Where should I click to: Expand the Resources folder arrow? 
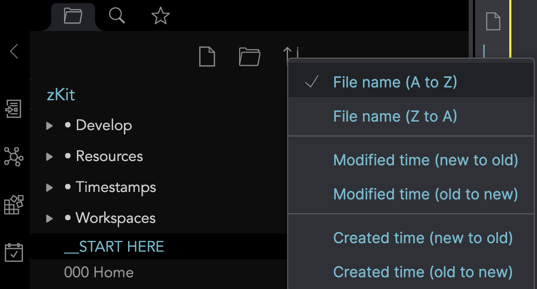click(x=50, y=157)
